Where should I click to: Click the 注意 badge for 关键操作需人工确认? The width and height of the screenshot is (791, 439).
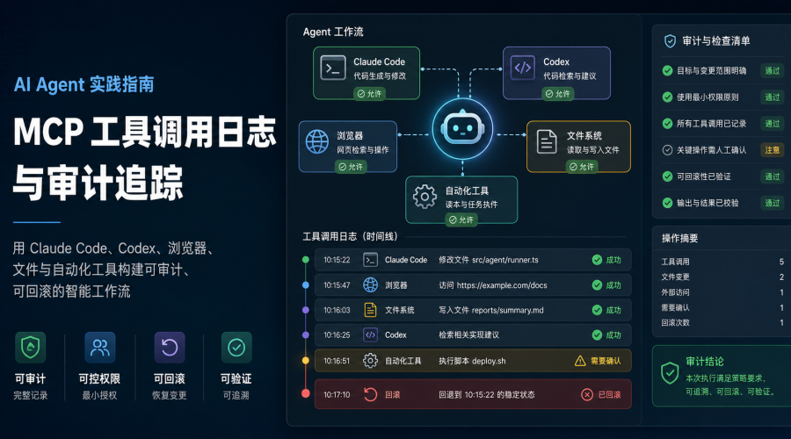[x=772, y=149]
